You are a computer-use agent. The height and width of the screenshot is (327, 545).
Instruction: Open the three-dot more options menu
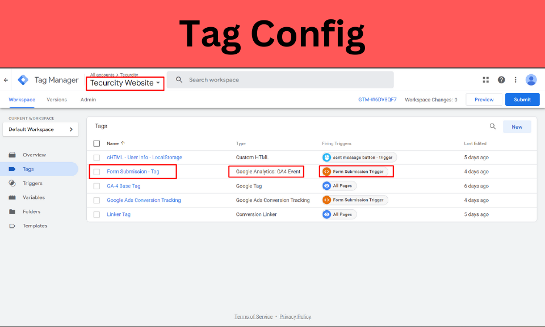click(515, 80)
